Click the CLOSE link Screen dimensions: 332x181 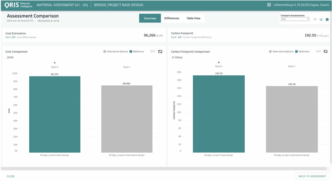pyautogui.click(x=10, y=176)
